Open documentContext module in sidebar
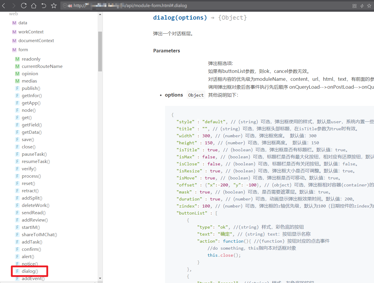The image size is (374, 283). tap(36, 41)
